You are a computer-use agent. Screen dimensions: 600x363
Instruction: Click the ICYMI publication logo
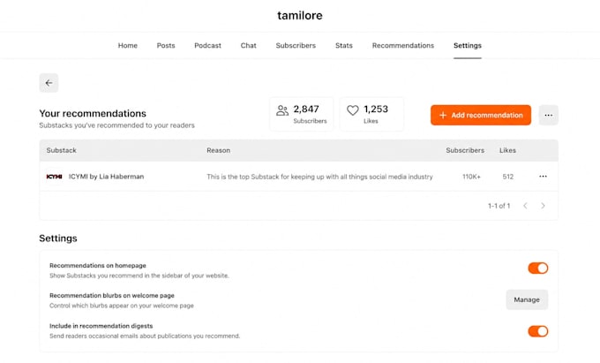tap(54, 177)
